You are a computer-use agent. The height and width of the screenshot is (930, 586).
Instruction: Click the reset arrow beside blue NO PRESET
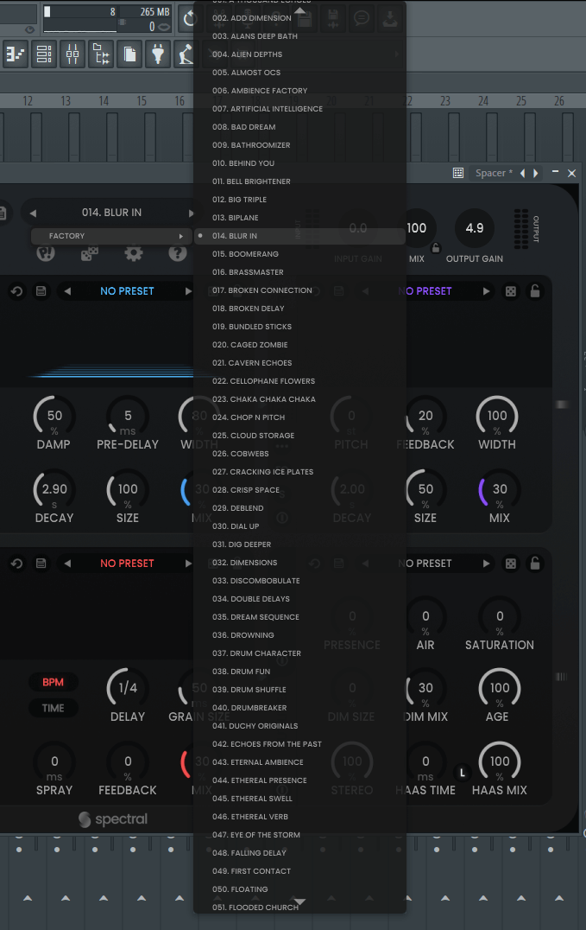click(x=16, y=291)
